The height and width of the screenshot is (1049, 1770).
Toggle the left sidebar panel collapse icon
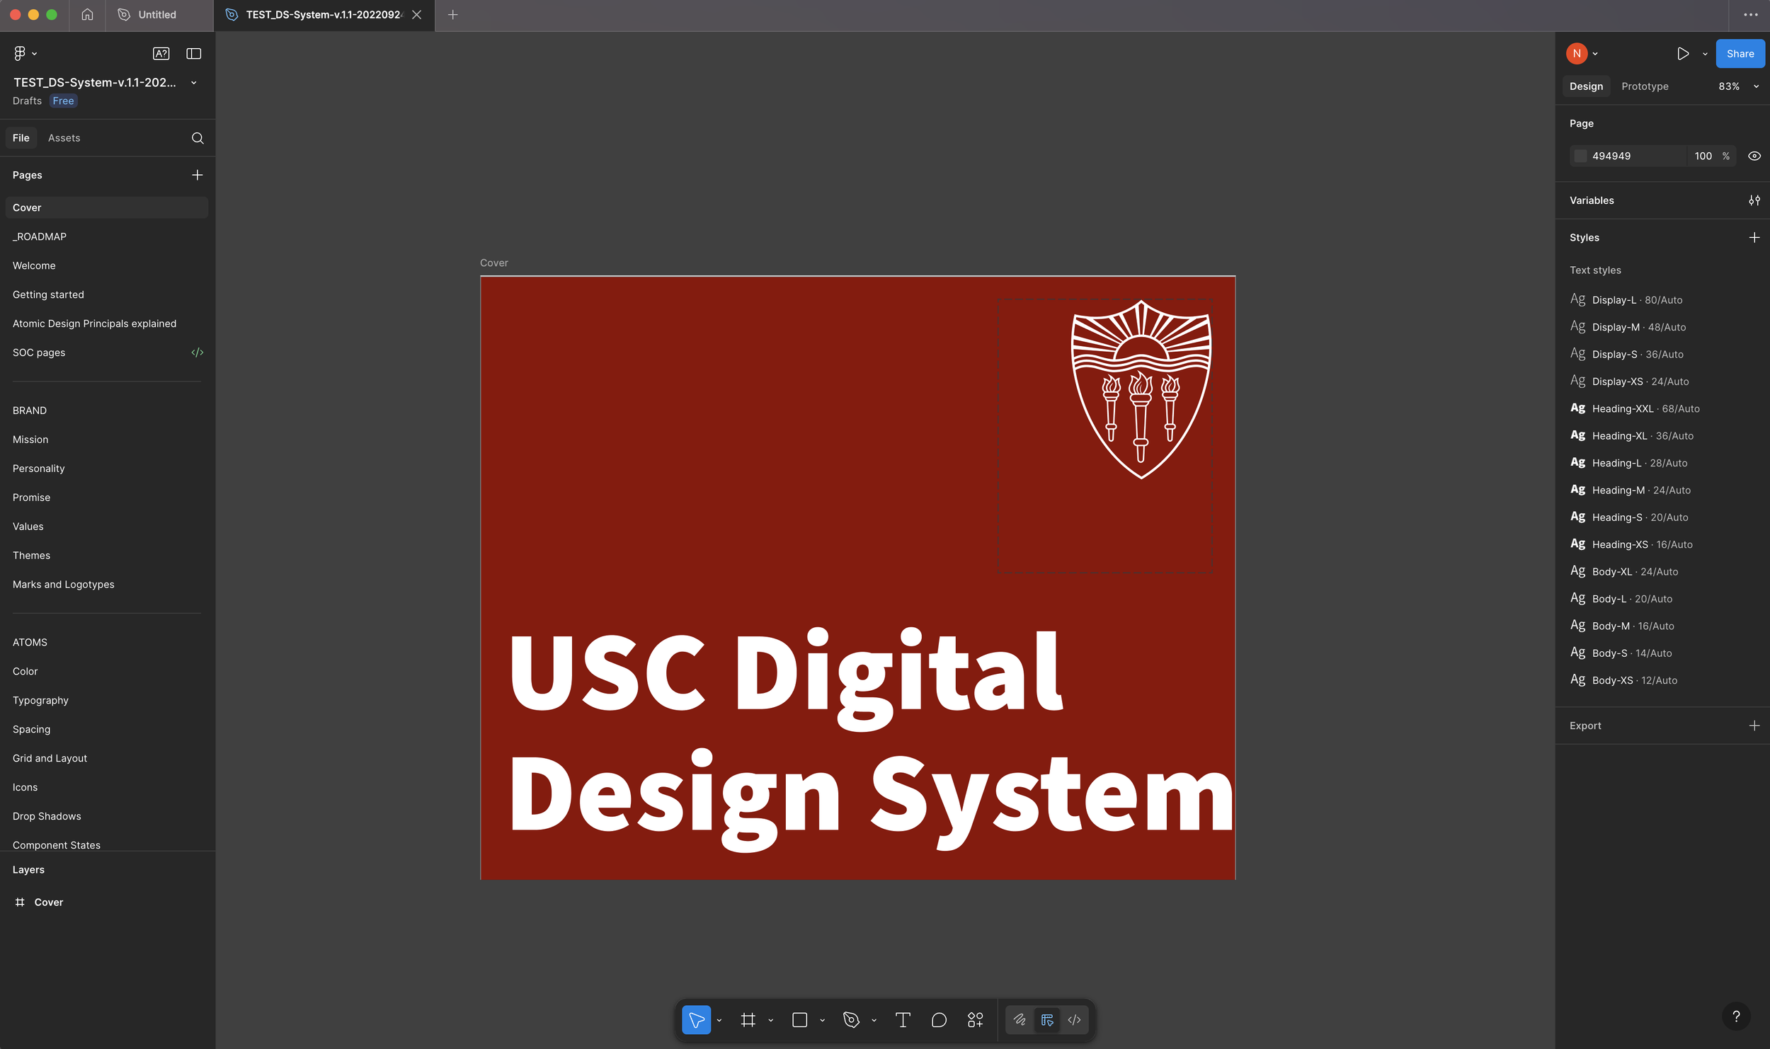click(x=193, y=54)
